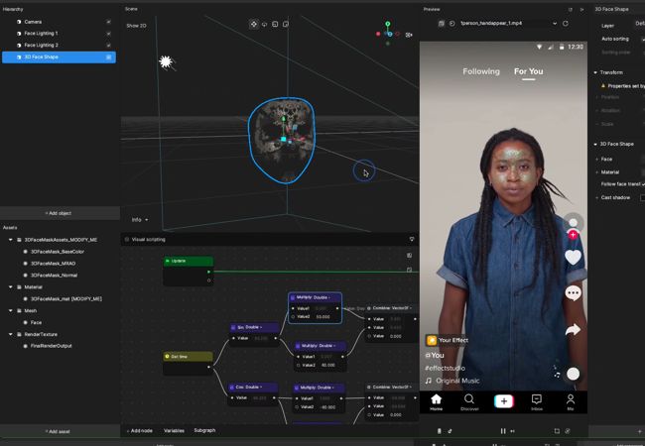Click the refresh preview icon
The image size is (645, 446).
point(566,24)
